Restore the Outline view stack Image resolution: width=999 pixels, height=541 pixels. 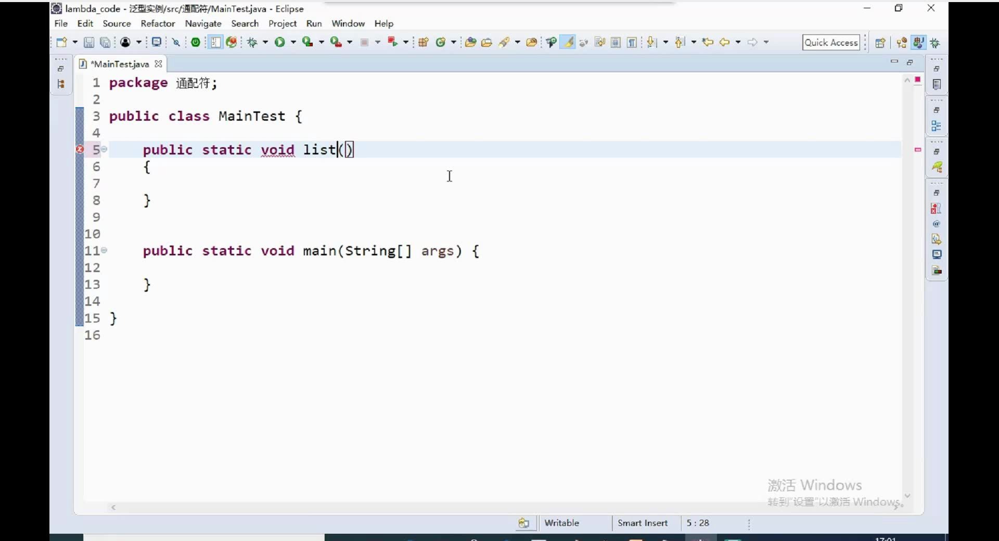pyautogui.click(x=937, y=110)
